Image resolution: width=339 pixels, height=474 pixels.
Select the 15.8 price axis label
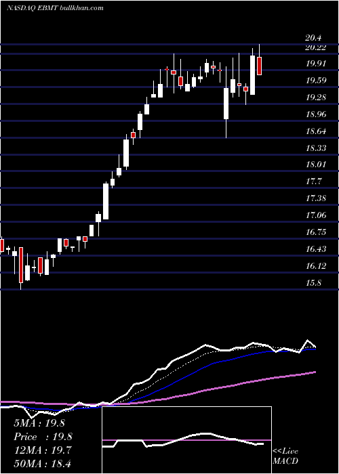coord(314,283)
